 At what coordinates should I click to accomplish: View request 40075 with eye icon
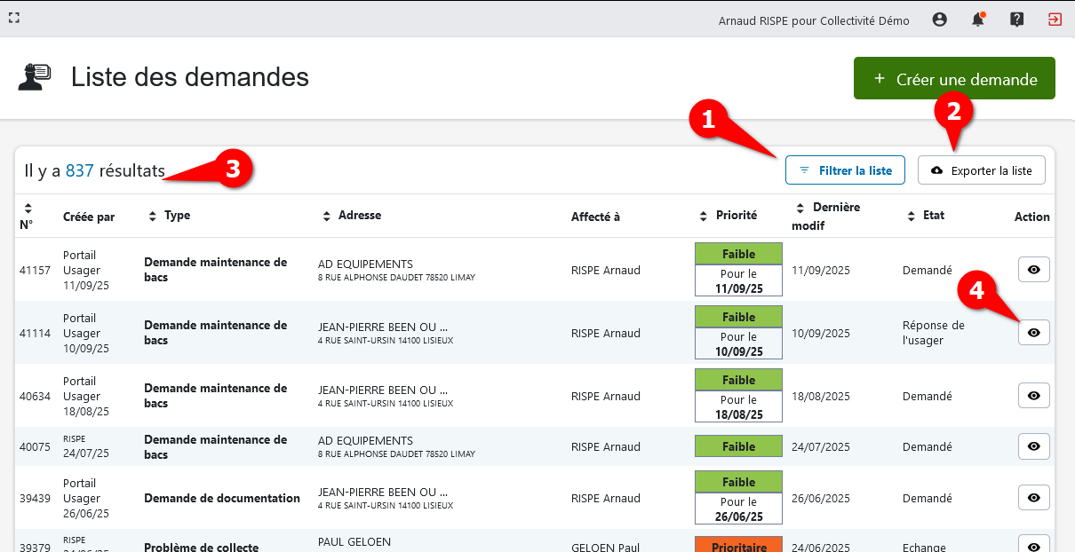[1033, 446]
